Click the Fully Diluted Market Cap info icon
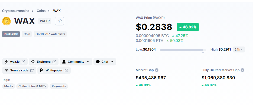This screenshot has height=106, width=259. [242, 70]
